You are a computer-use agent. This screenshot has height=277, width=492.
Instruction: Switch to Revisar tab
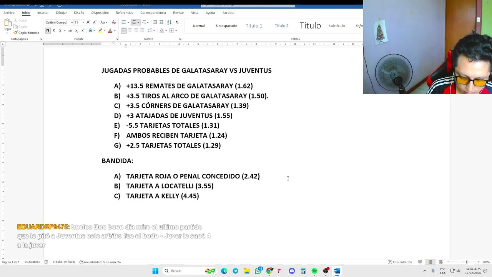pyautogui.click(x=178, y=13)
